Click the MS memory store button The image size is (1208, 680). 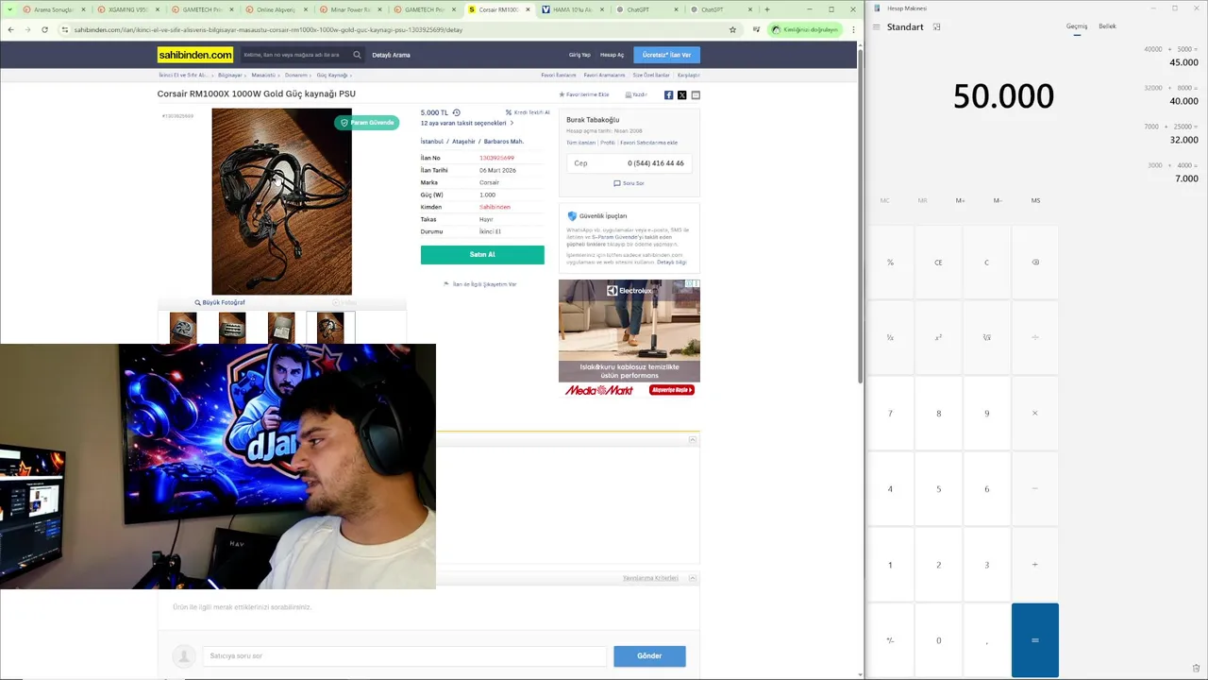click(1035, 200)
